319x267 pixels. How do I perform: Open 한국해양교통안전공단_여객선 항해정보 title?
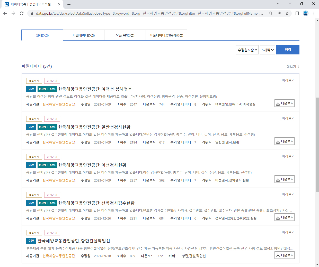pos(95,89)
